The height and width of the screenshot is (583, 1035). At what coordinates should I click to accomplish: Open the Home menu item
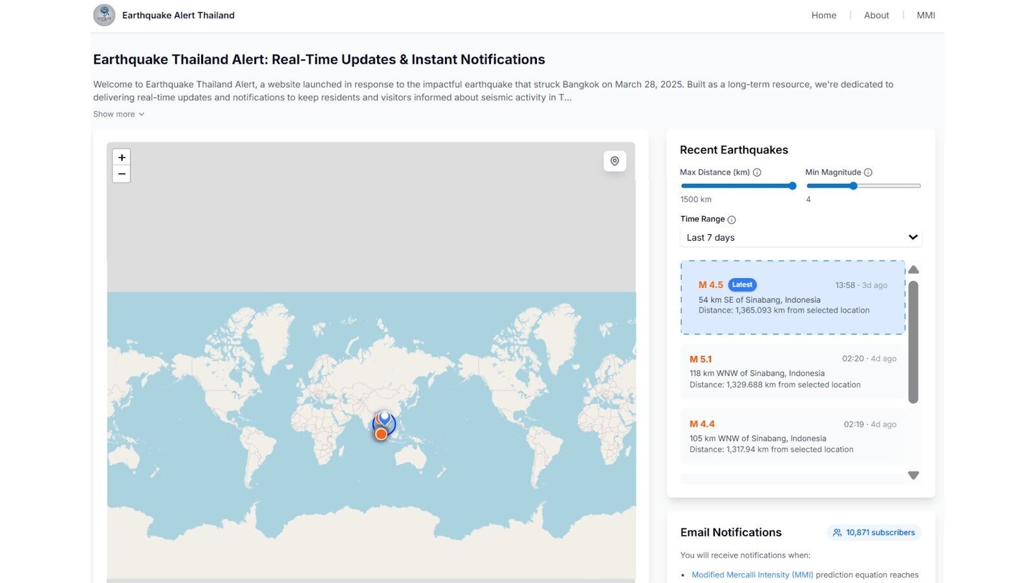823,15
